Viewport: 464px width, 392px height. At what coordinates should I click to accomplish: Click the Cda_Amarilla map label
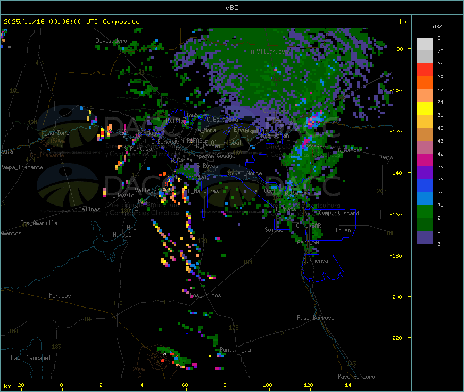pos(39,223)
